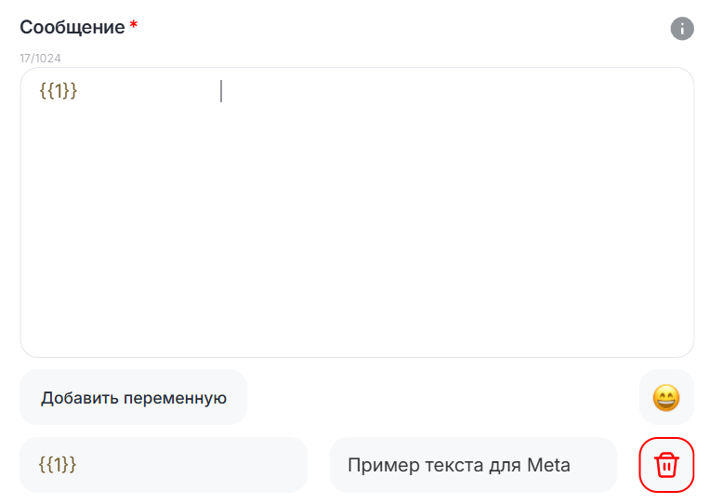Remove the {{1}} variable row
This screenshot has height=504, width=723.
tap(666, 464)
